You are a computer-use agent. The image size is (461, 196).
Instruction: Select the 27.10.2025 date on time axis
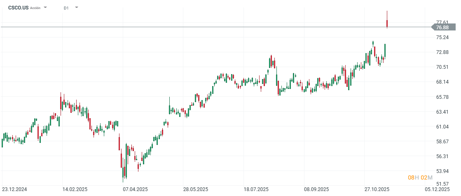(x=377, y=189)
